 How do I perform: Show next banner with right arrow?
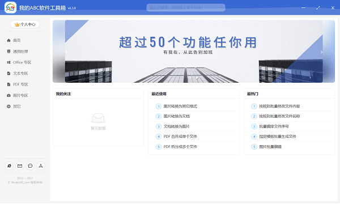pos(321,52)
